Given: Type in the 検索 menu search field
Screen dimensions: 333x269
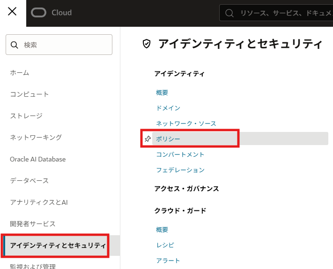Looking at the screenshot, I should [66, 45].
